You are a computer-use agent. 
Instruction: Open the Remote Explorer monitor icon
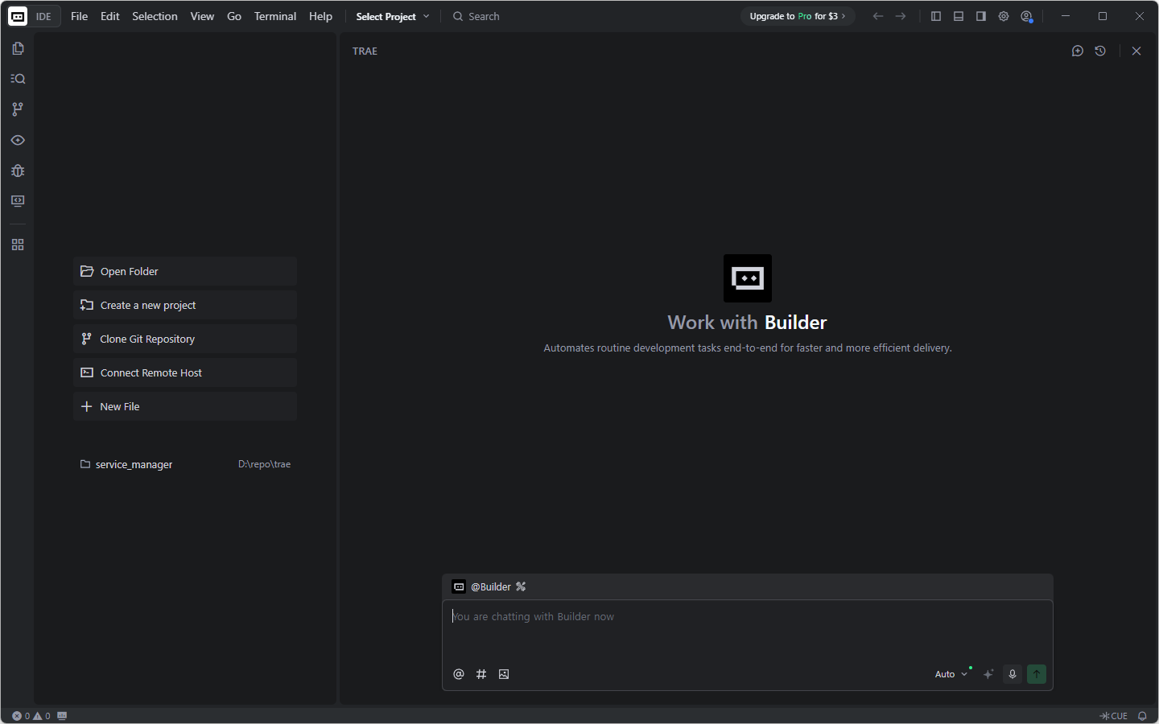coord(18,201)
